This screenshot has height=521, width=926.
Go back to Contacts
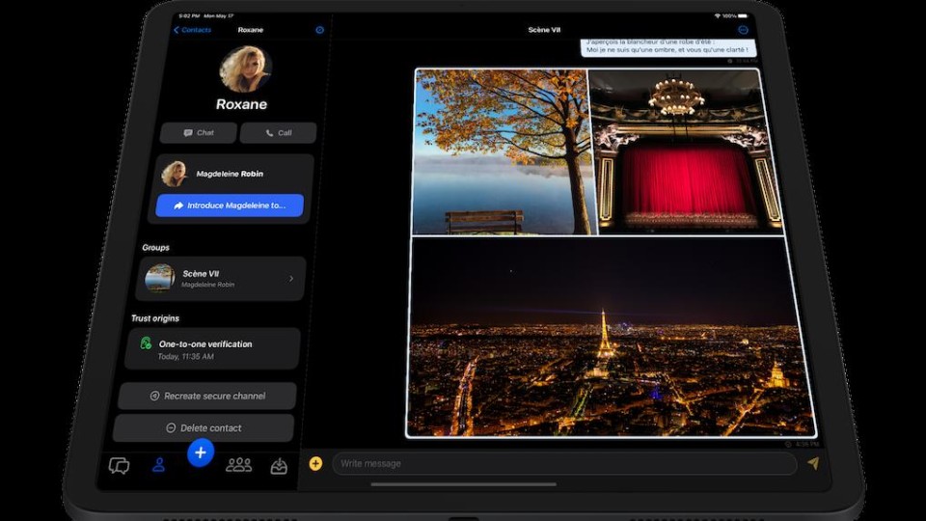[x=192, y=30]
